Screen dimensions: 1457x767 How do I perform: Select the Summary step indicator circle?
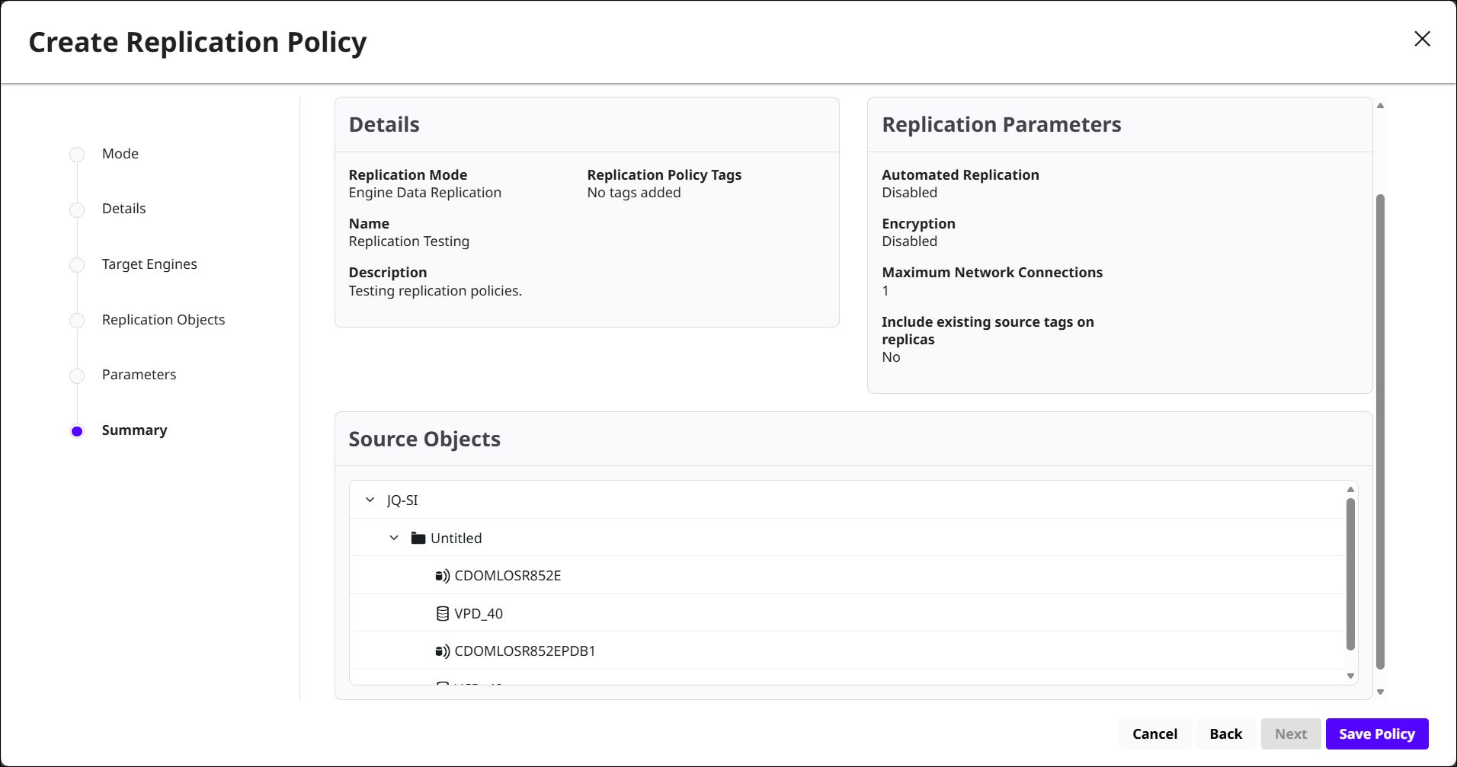[x=77, y=431]
